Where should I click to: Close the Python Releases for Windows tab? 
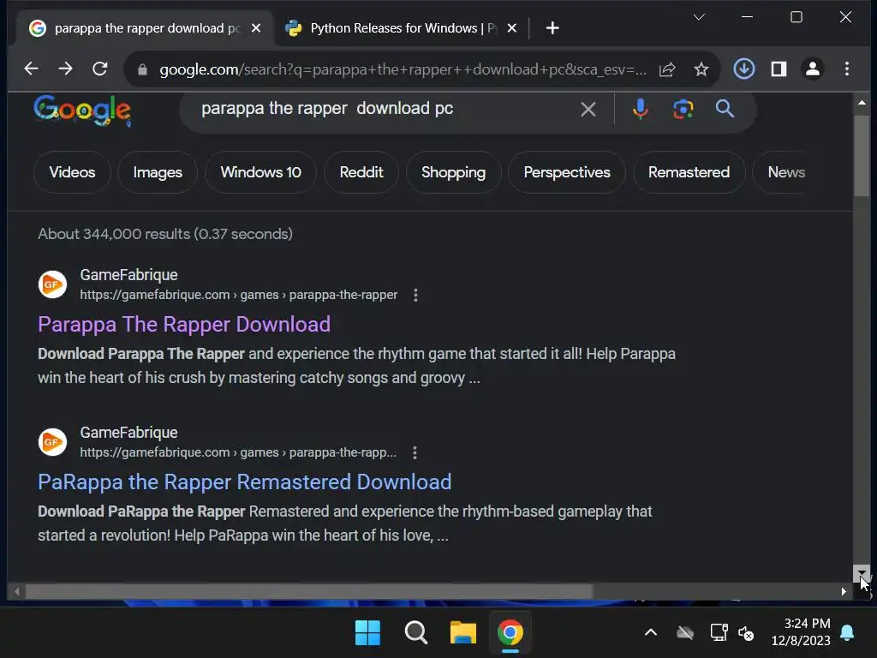coord(512,28)
